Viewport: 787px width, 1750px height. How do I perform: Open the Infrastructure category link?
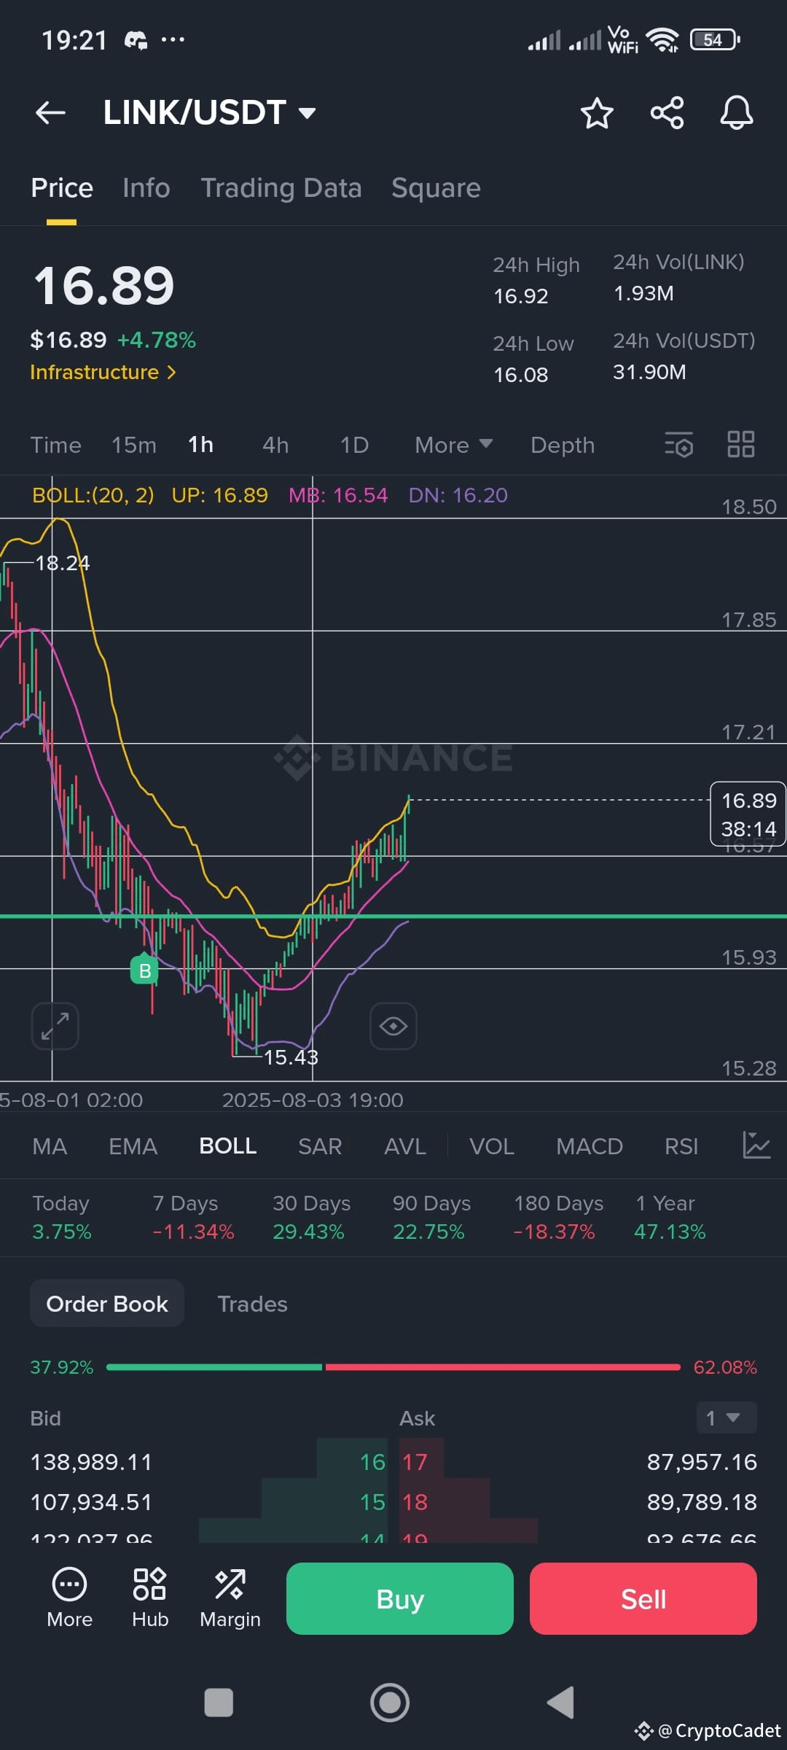[x=103, y=373]
